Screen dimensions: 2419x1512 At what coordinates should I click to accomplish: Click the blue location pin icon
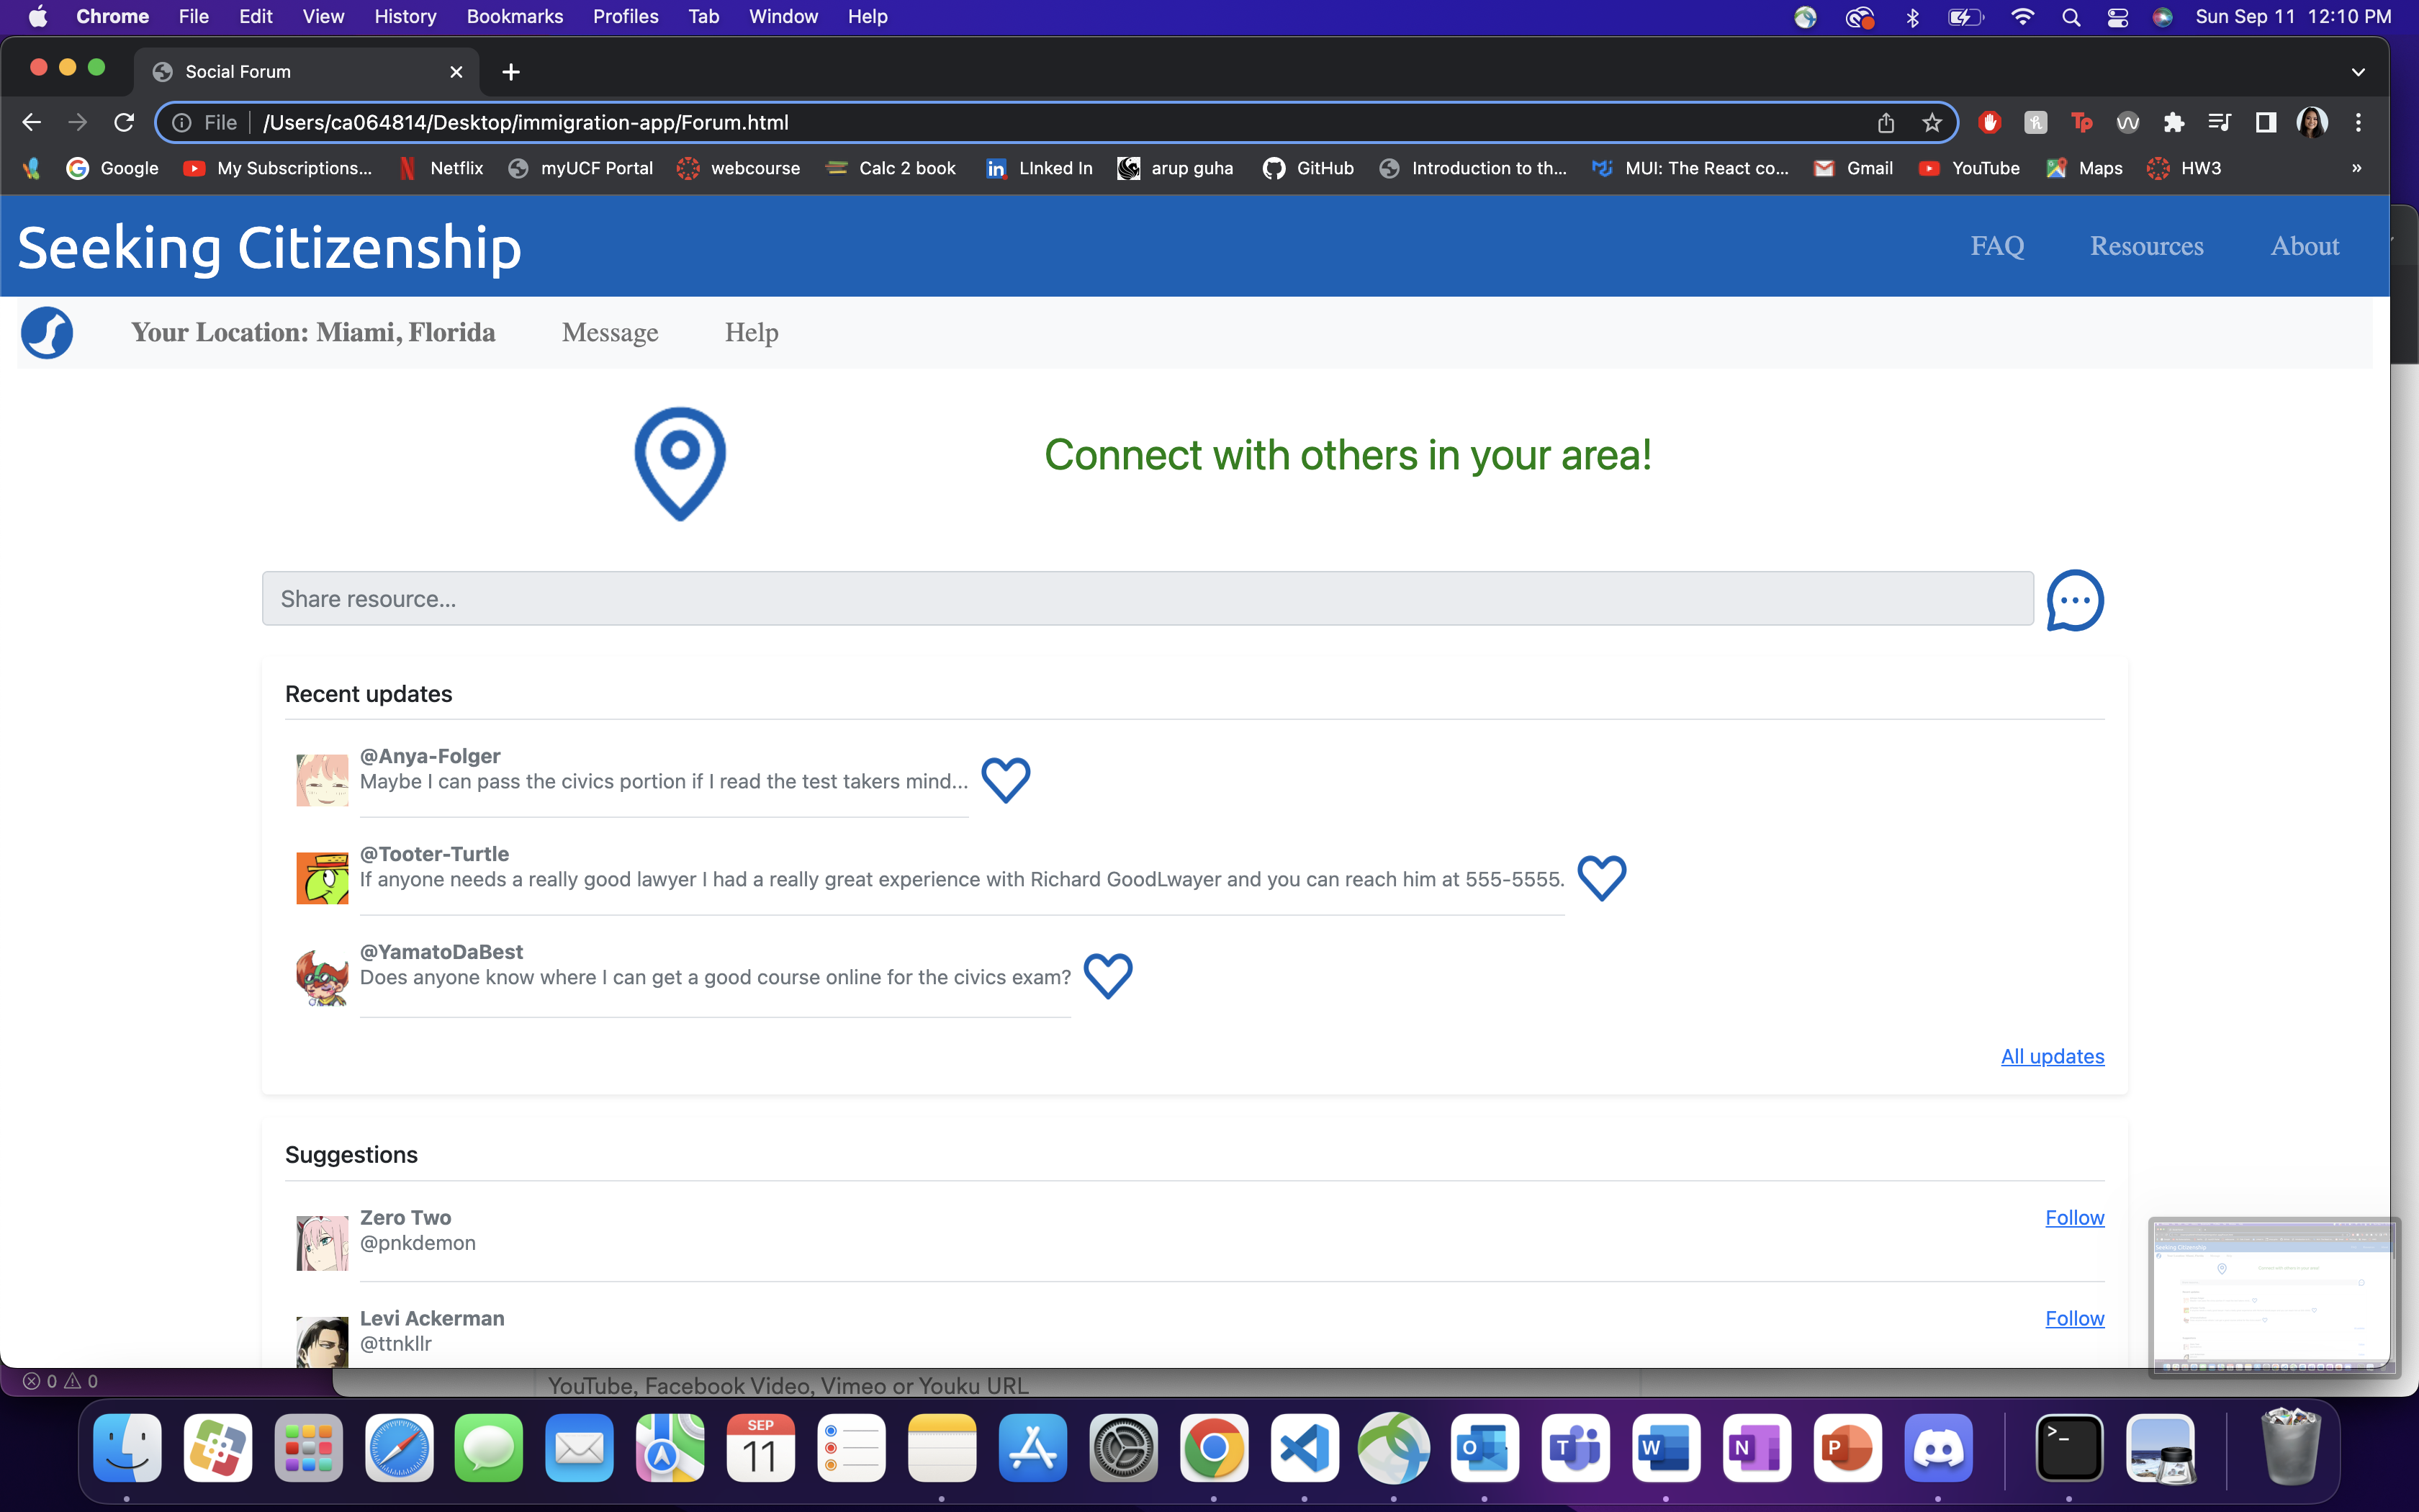[x=680, y=463]
